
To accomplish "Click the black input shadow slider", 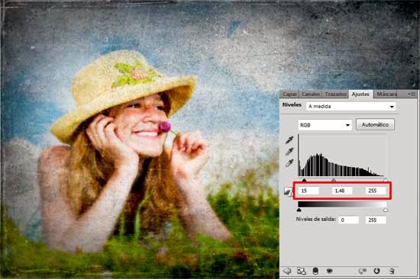I will click(x=304, y=180).
